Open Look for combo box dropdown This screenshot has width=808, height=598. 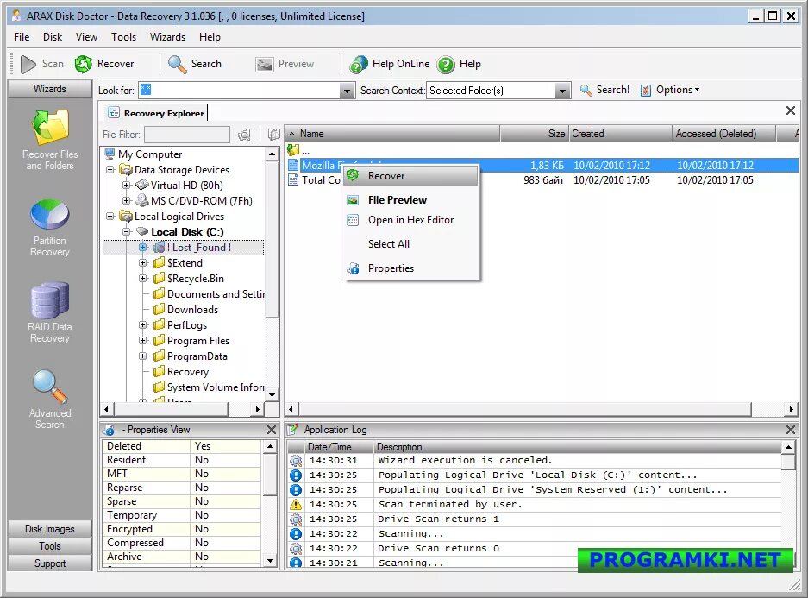point(348,91)
